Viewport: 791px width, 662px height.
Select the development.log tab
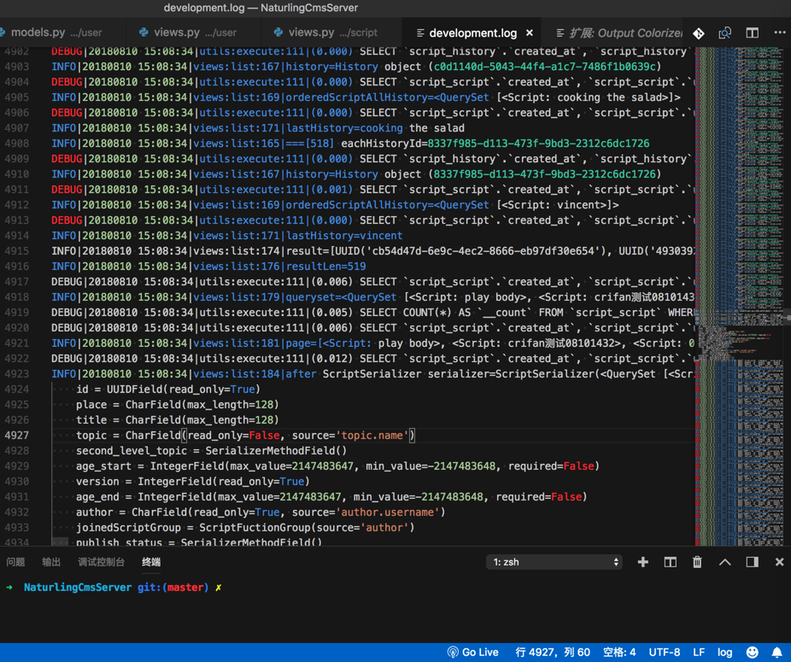472,33
